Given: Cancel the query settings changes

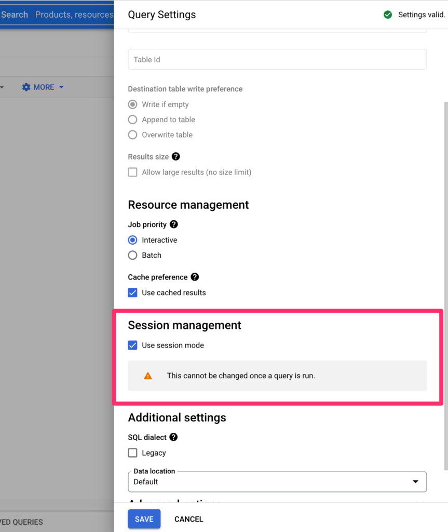Looking at the screenshot, I should click(x=188, y=519).
